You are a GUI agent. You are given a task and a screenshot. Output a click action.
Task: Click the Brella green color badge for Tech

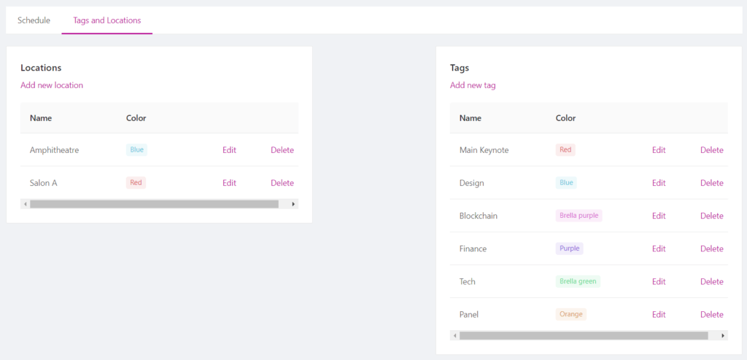click(x=578, y=281)
